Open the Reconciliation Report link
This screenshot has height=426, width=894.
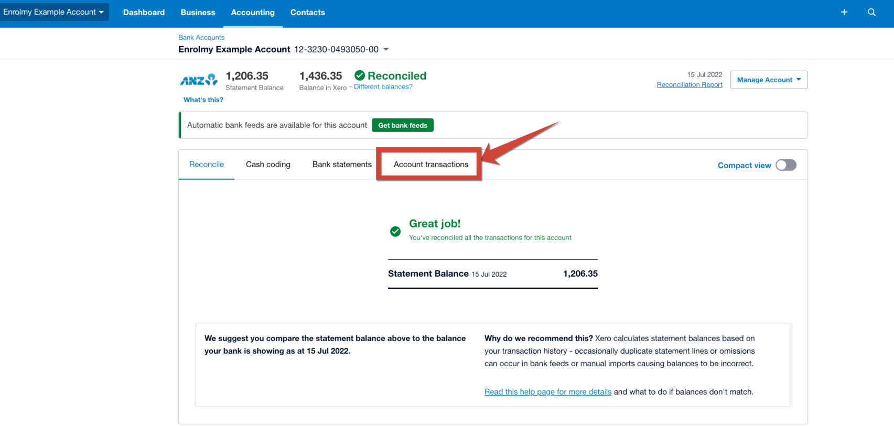(690, 85)
